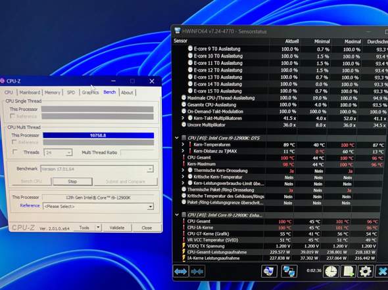Viewport: 388px width, 290px height.
Task: Switch to the CPU tab in CPU-Z
Action: point(9,93)
